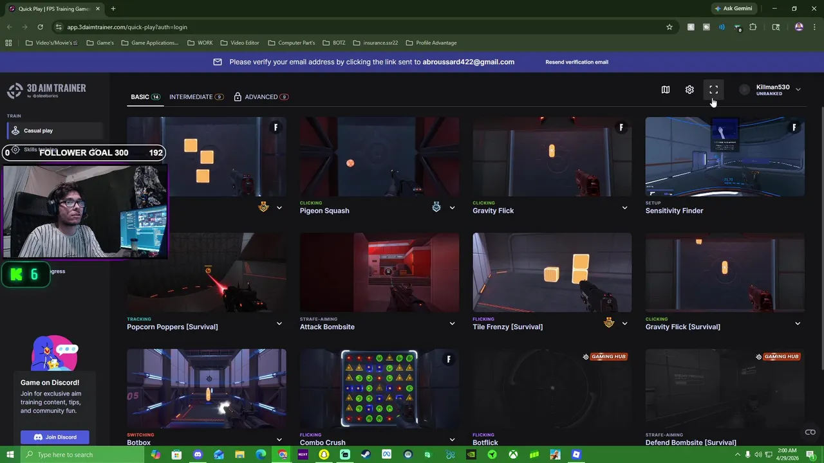The width and height of the screenshot is (824, 463).
Task: Click the lock icon beside Advanced
Action: [x=238, y=96]
